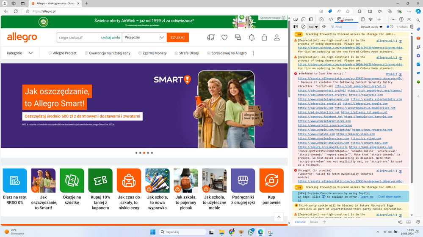
Task: Open Gwarancja najniższej ceny link
Action: pos(108,53)
